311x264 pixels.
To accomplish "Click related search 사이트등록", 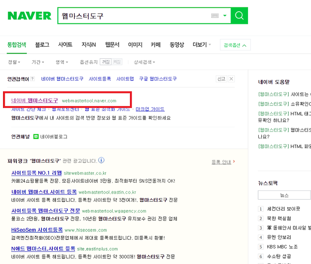I will tap(100, 79).
